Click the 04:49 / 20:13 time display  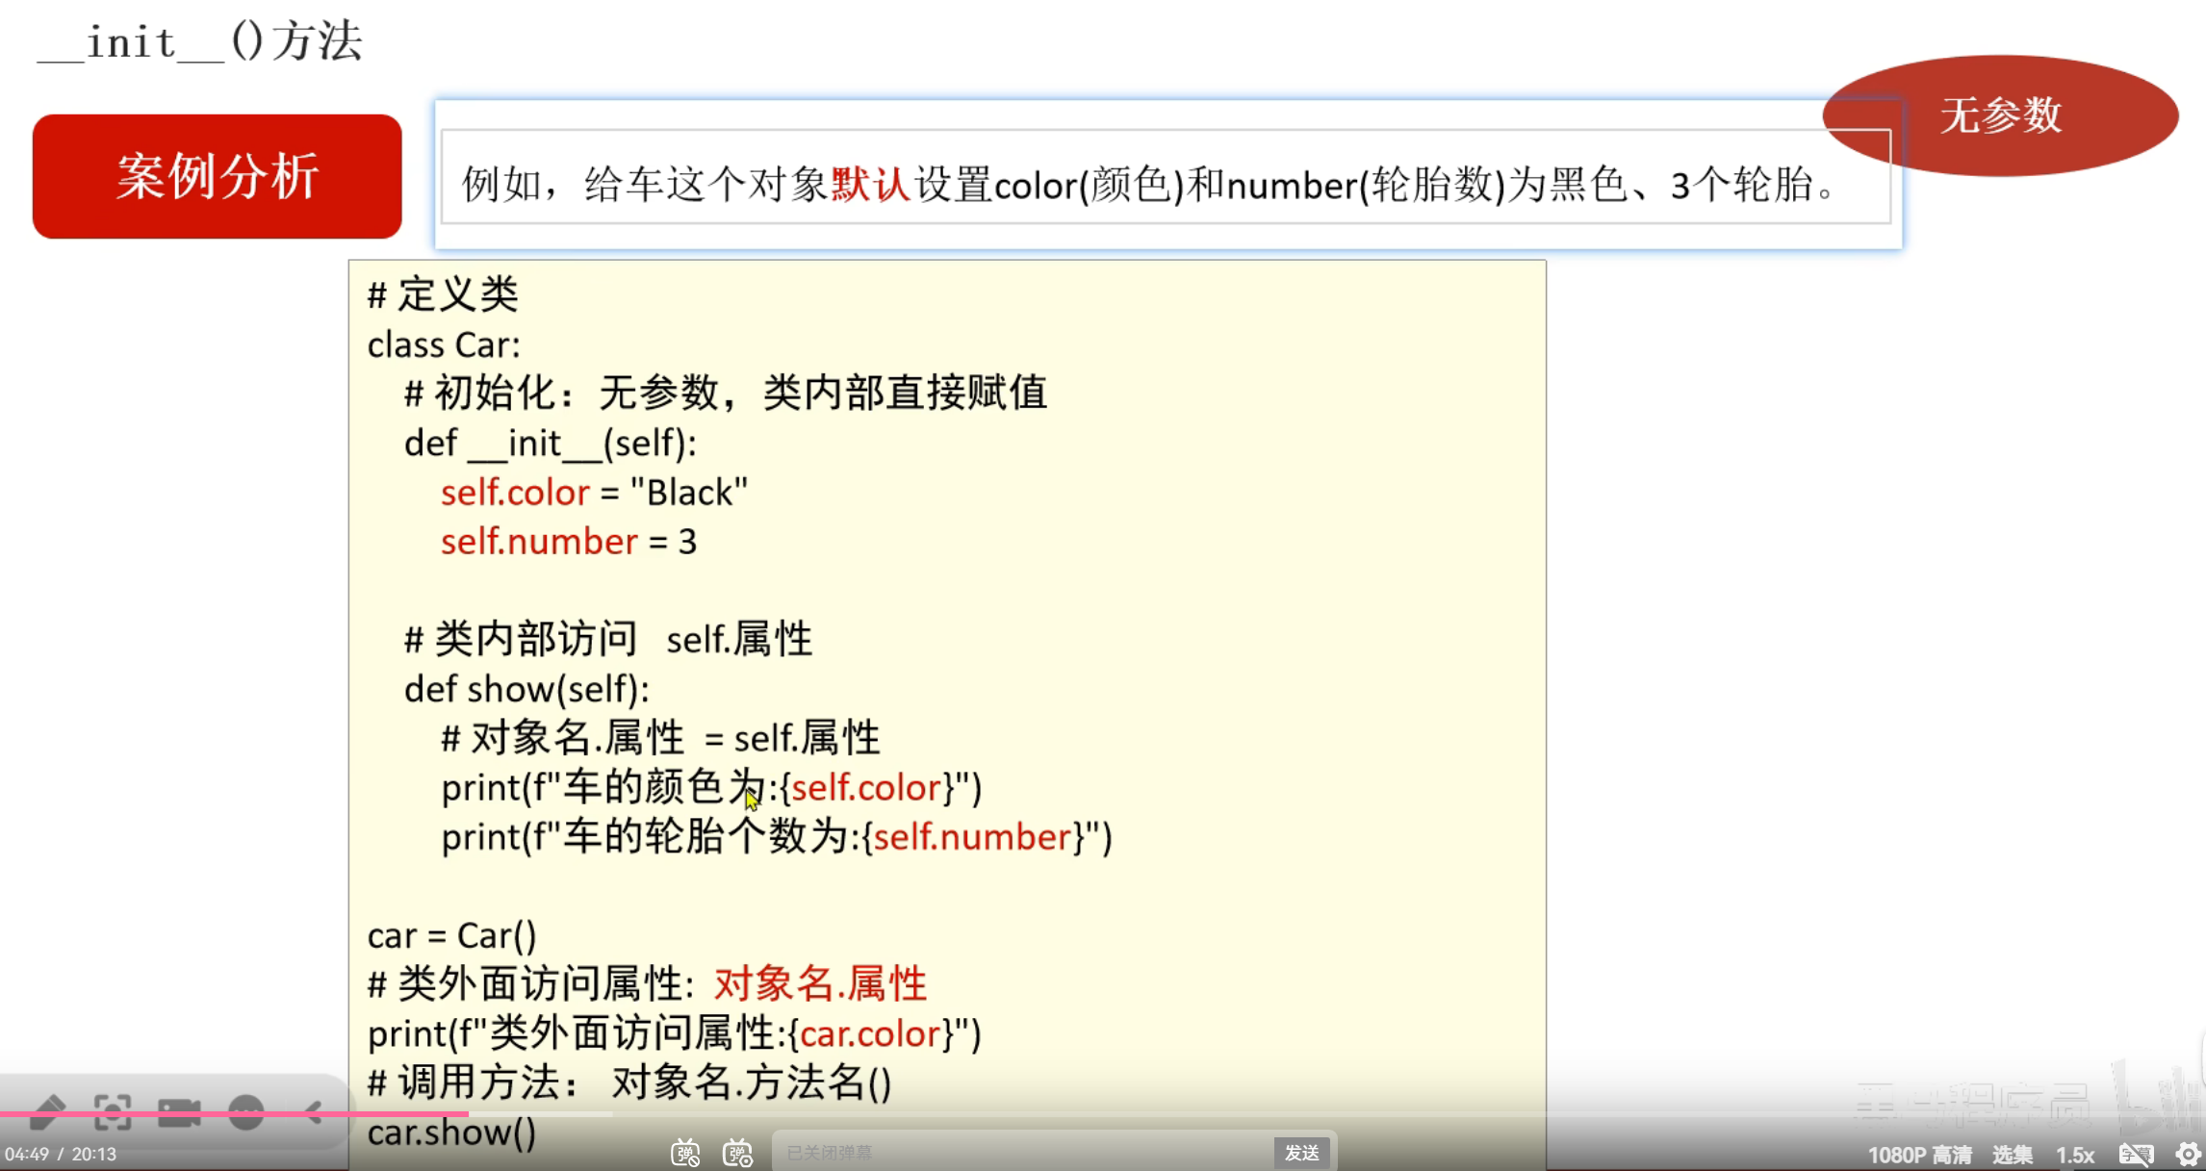coord(60,1154)
